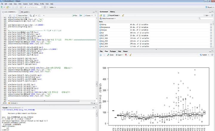Click the Go to file/function field
215x131 pixels.
click(33, 7)
